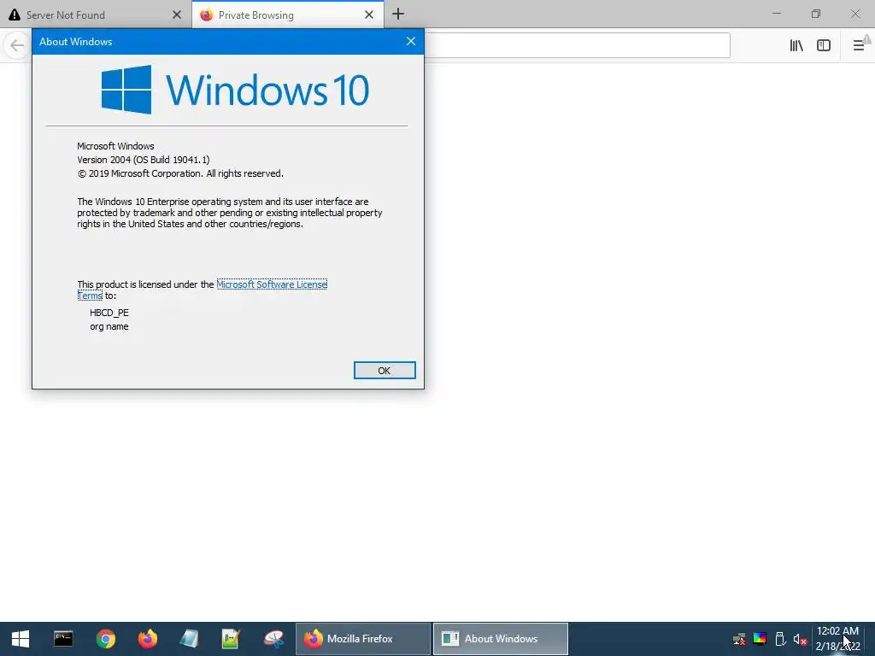Click the About Windows title bar text
The image size is (875, 656).
[76, 42]
